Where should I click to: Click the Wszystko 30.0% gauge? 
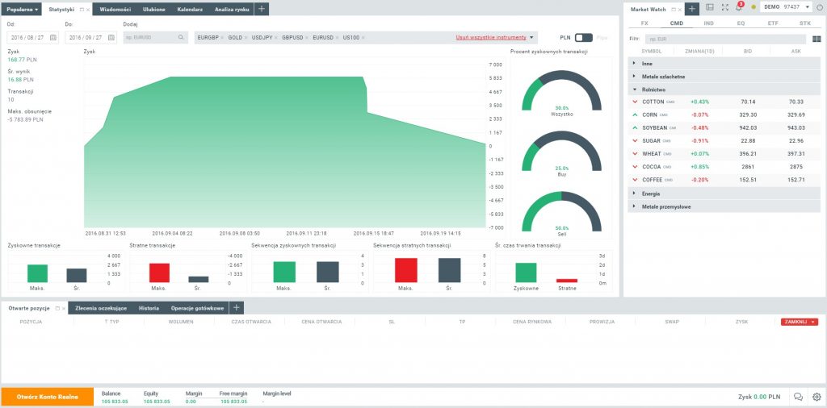[562, 91]
